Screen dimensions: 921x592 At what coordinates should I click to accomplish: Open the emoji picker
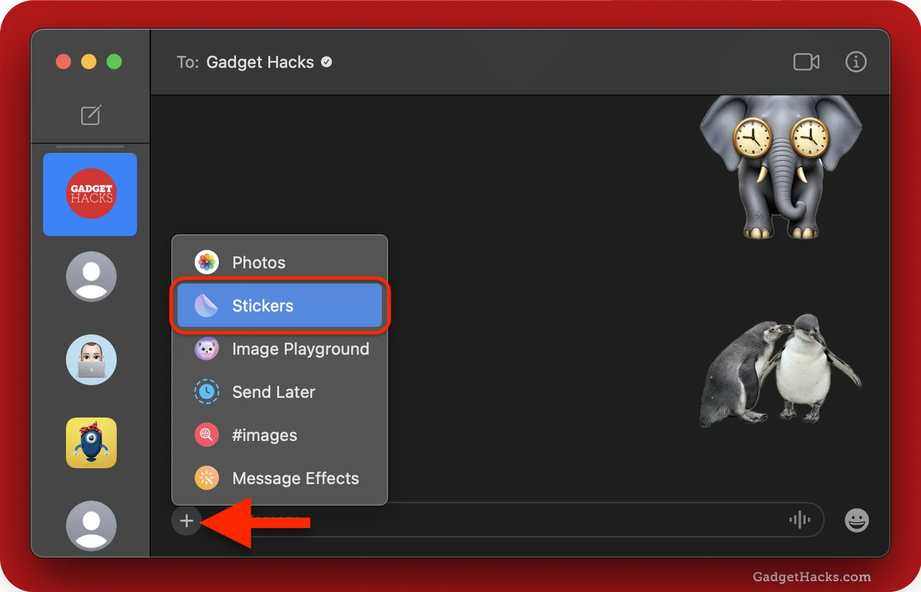click(x=856, y=520)
